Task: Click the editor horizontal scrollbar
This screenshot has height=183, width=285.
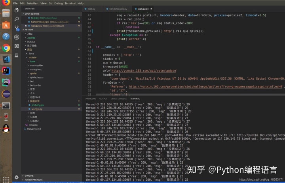Action: 190,94
